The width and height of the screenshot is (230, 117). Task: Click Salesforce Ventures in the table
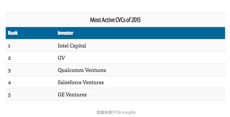click(x=81, y=83)
